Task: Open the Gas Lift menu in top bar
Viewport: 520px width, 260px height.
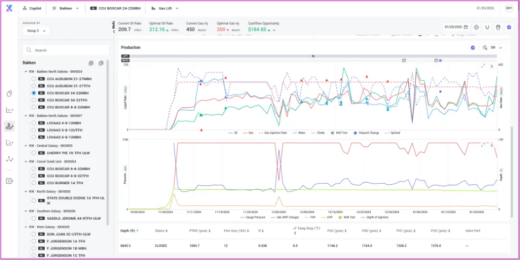Action: pos(165,8)
